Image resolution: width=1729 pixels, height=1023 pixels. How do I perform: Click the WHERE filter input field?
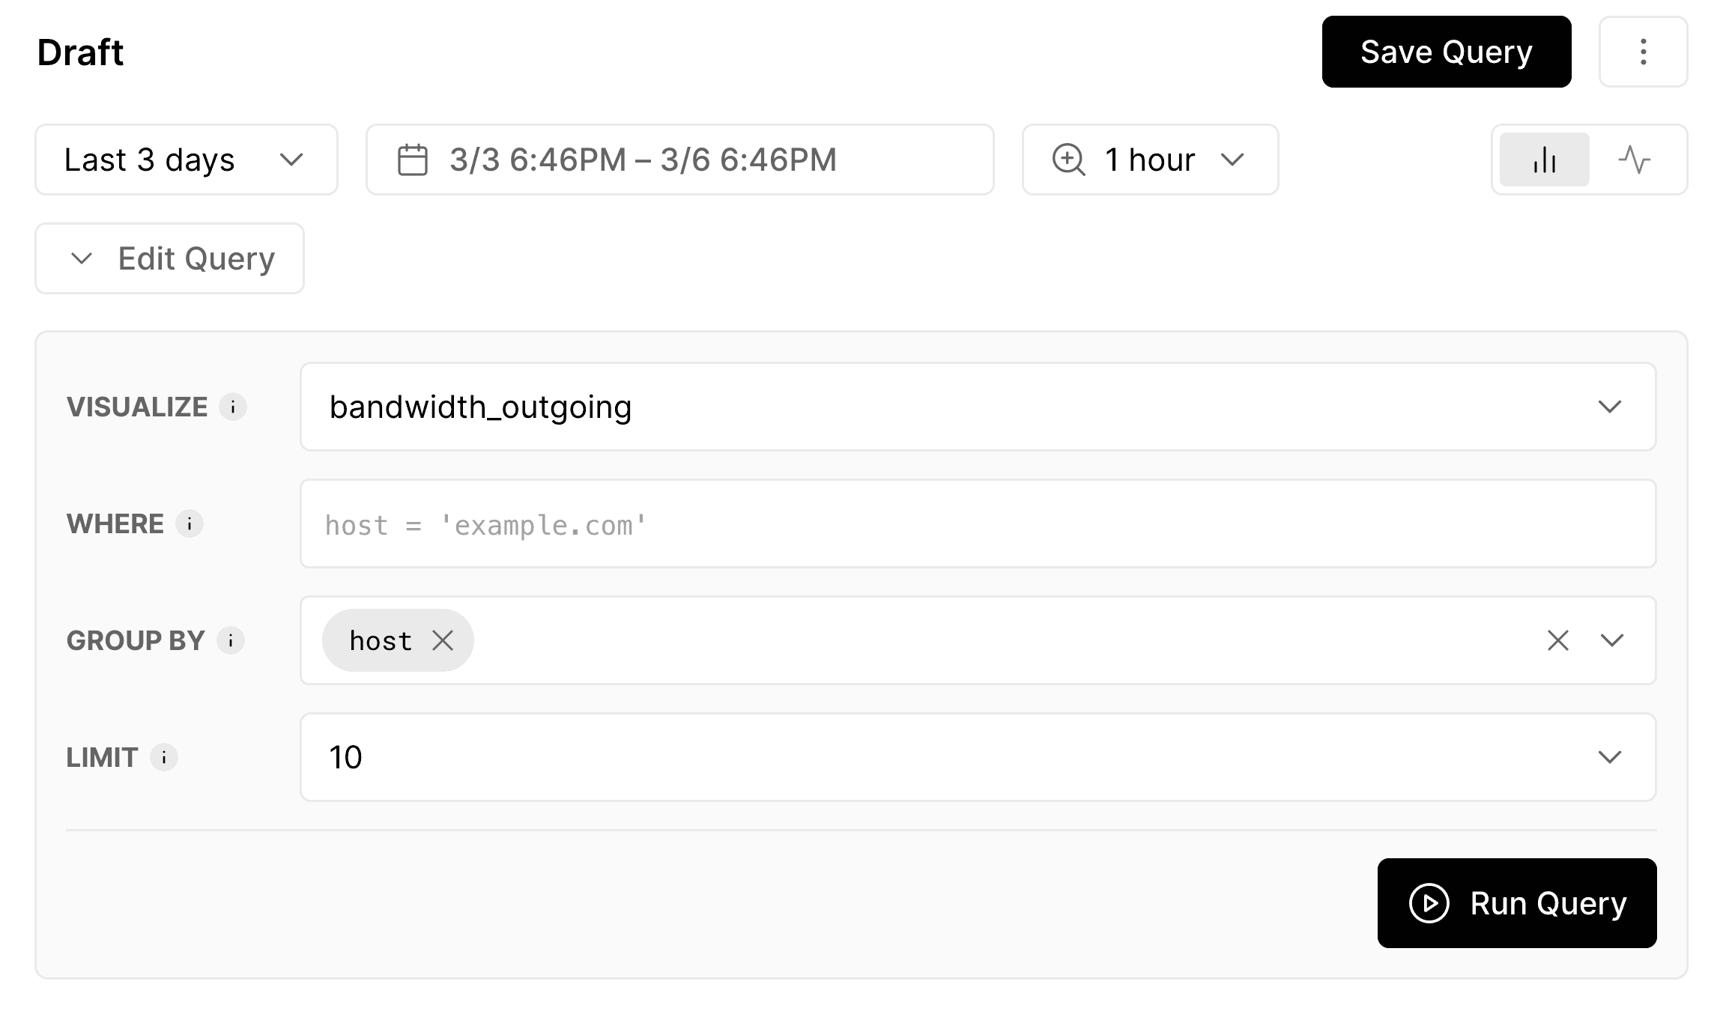tap(979, 523)
